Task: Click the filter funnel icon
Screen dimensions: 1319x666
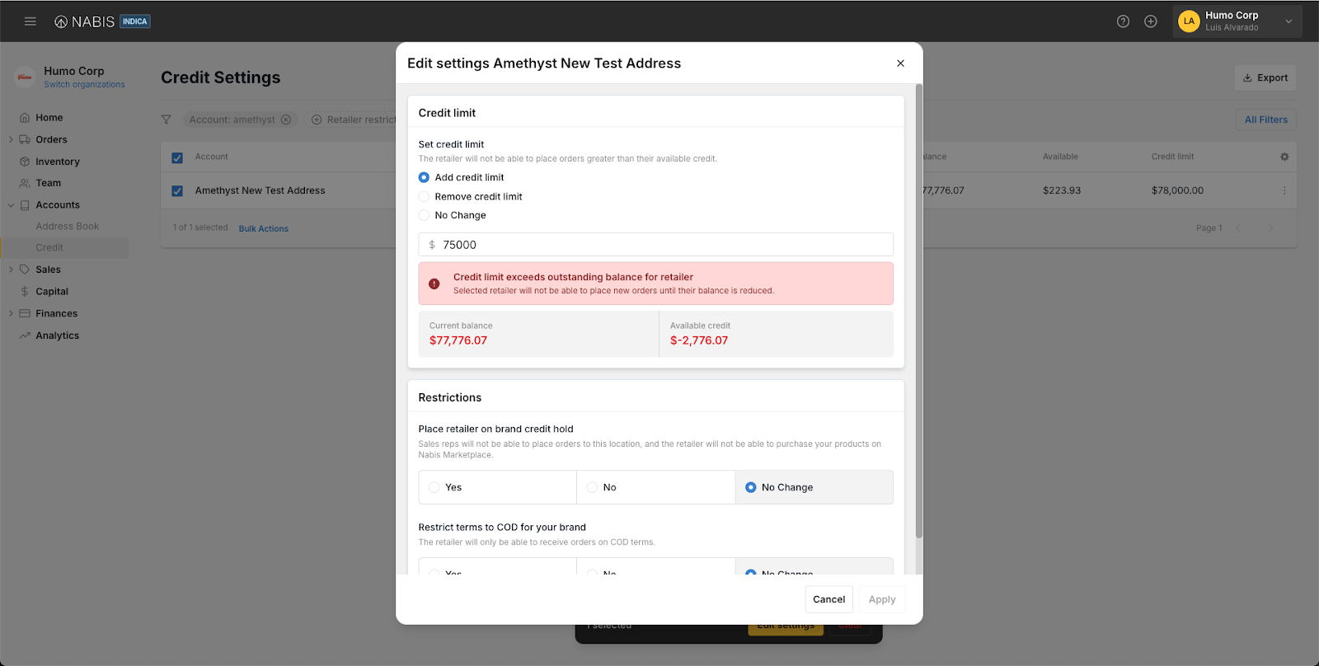Action: pos(167,120)
